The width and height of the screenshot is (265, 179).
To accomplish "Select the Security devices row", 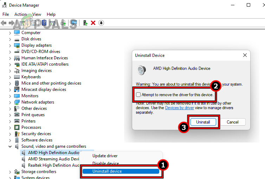I will [x=36, y=134].
